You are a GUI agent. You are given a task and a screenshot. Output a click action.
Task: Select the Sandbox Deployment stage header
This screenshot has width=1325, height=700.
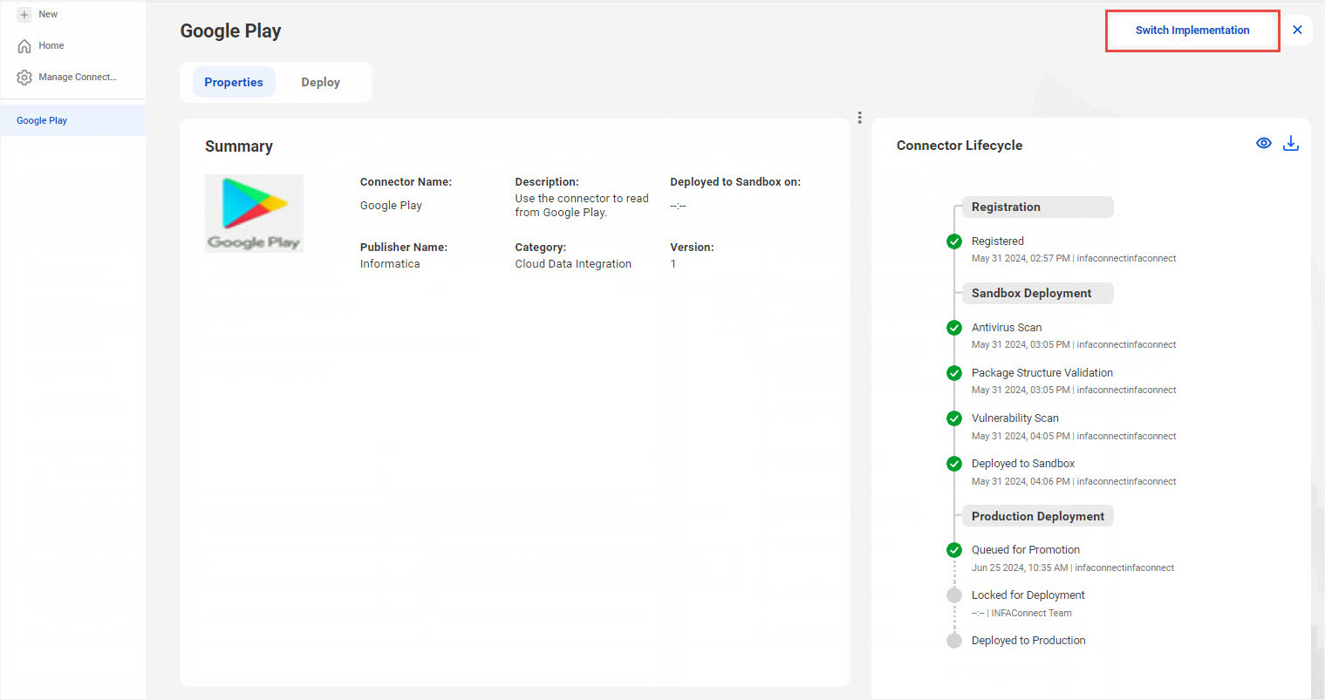click(1037, 293)
